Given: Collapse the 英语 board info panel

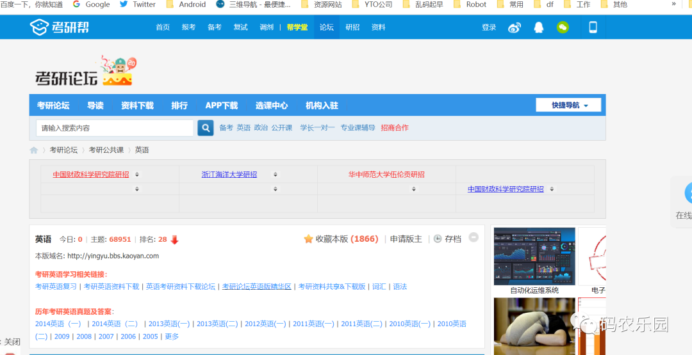Looking at the screenshot, I should pyautogui.click(x=474, y=237).
